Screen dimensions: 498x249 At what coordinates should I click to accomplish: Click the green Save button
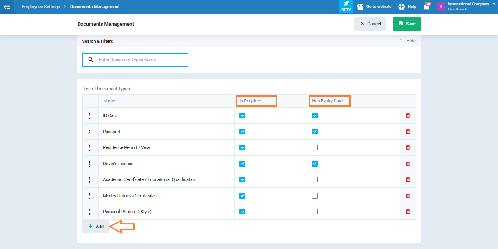(x=407, y=24)
